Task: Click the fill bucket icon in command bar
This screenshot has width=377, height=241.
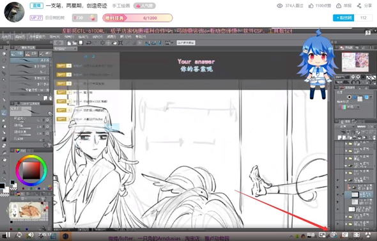Action: pos(114,43)
